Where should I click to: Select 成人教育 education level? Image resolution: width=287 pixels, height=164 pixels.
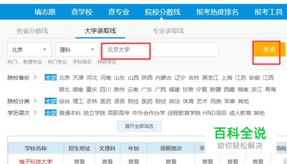point(240,113)
